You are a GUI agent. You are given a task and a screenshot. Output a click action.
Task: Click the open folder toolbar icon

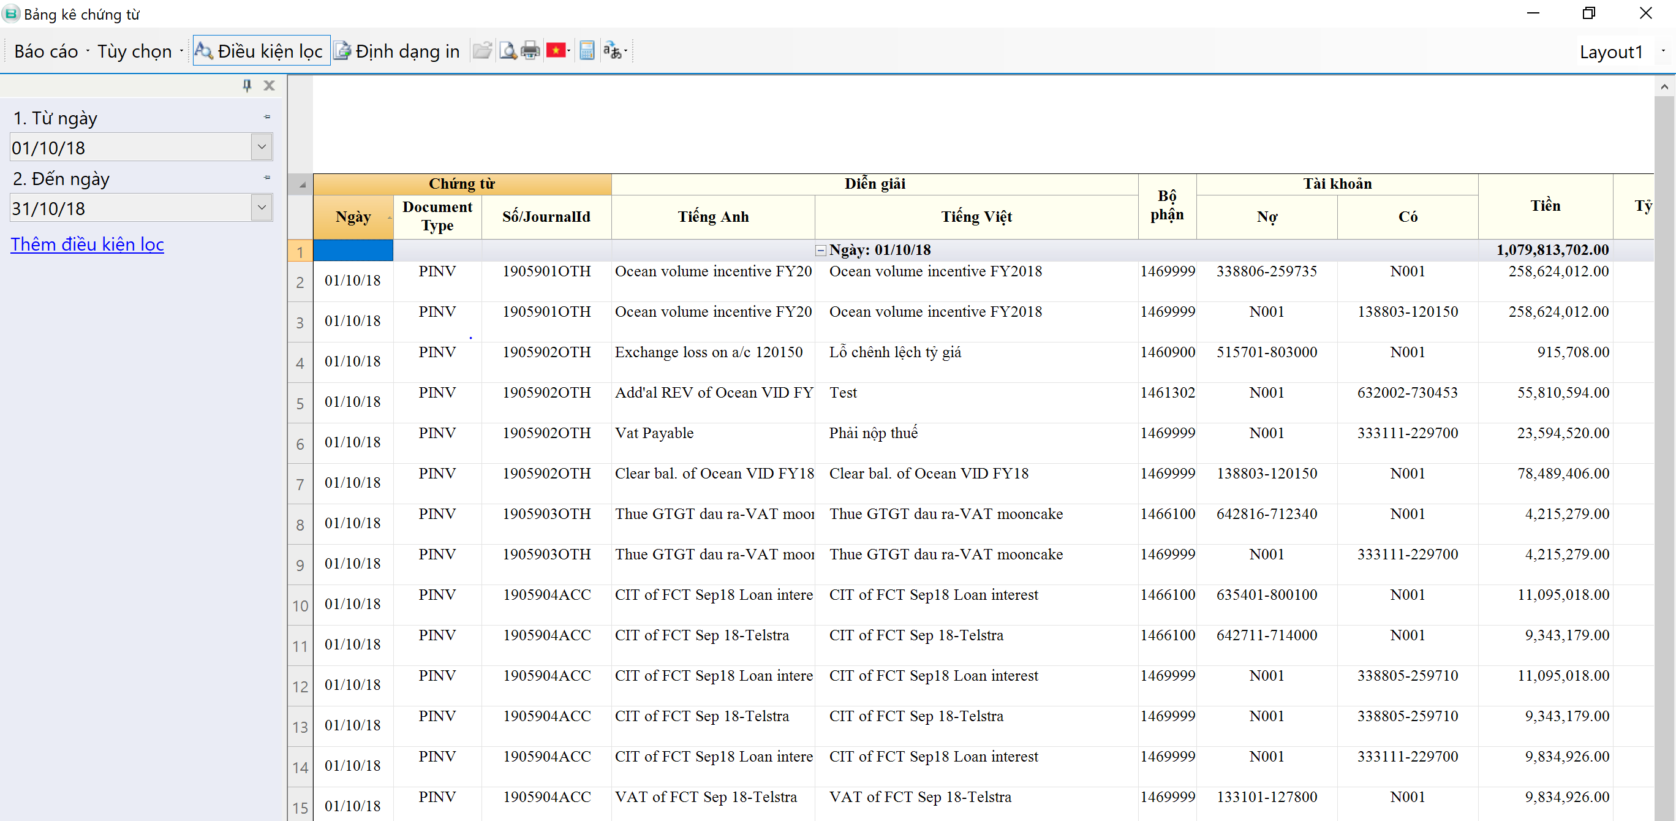[482, 50]
